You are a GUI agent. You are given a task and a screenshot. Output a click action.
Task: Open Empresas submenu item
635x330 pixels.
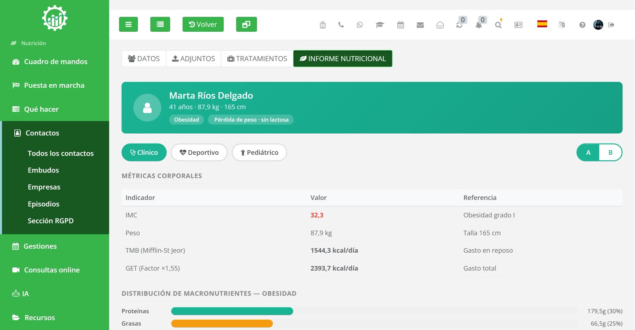click(x=44, y=187)
